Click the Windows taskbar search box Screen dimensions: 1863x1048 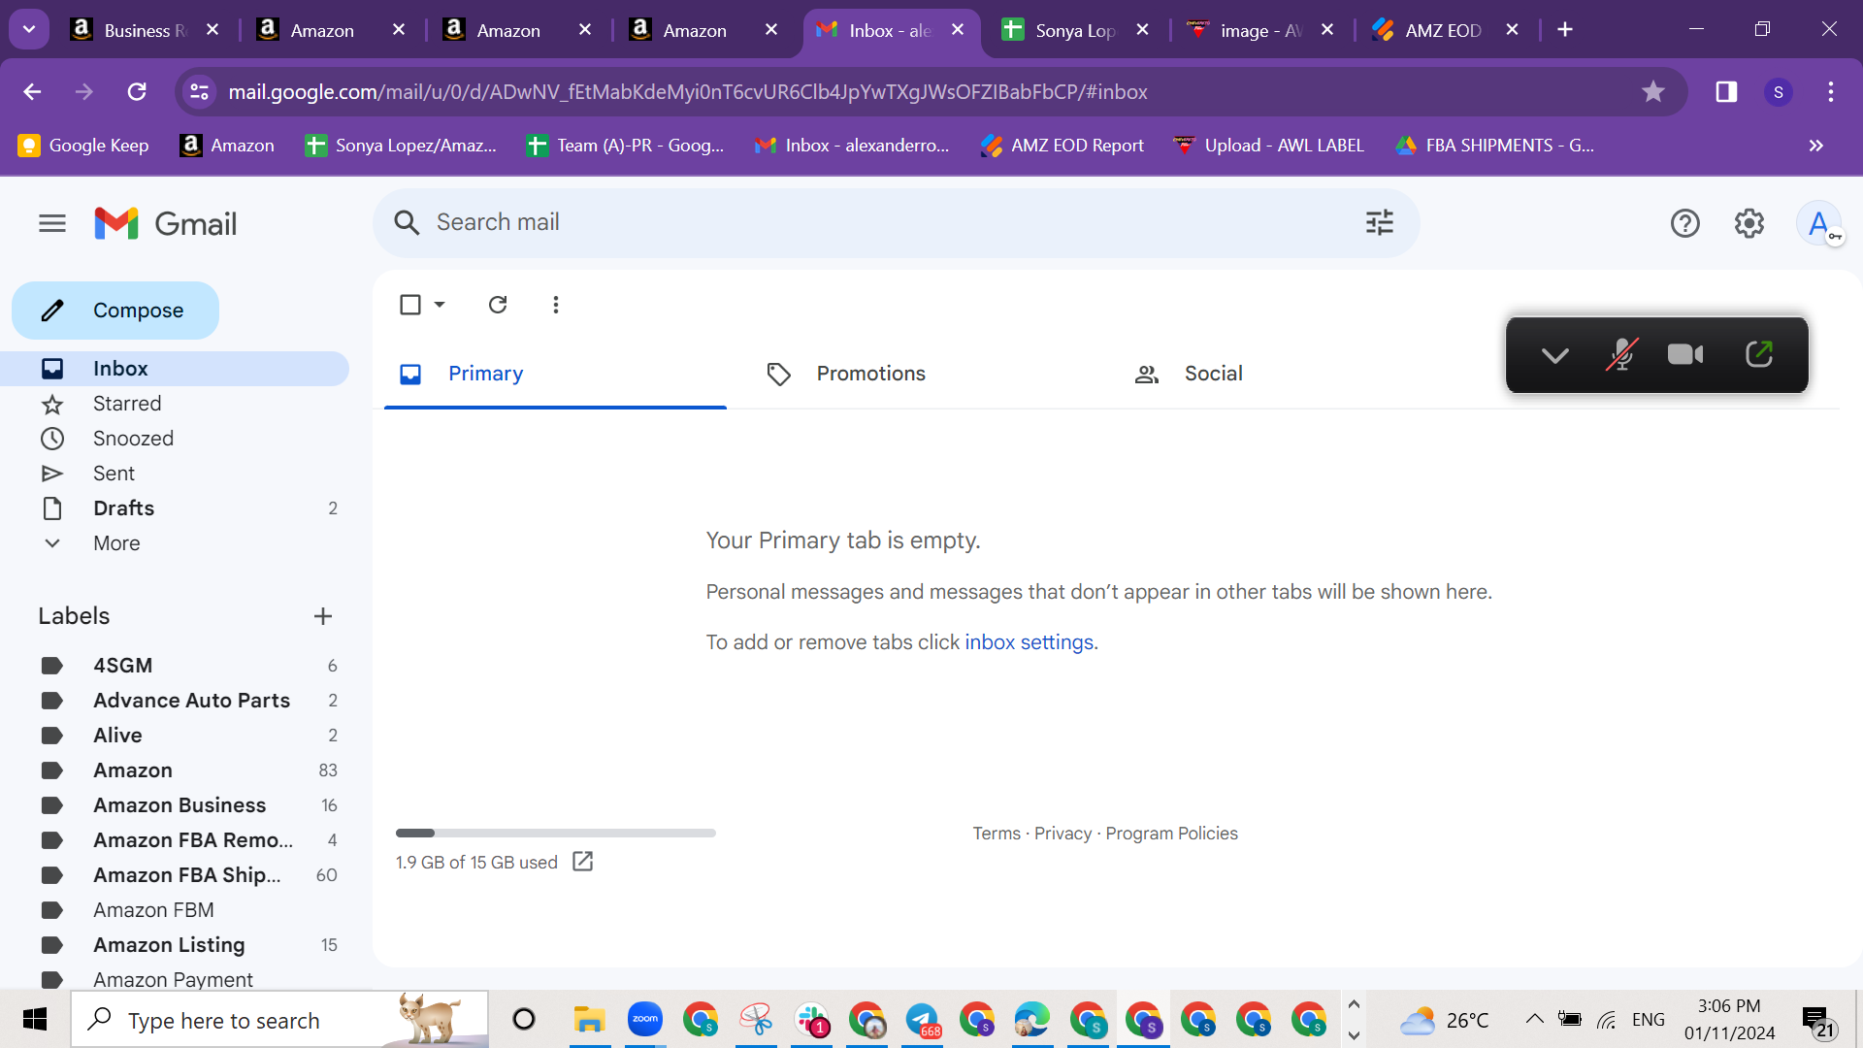pyautogui.click(x=279, y=1020)
